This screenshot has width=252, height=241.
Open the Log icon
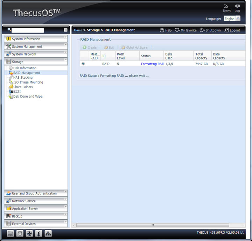(x=237, y=6)
